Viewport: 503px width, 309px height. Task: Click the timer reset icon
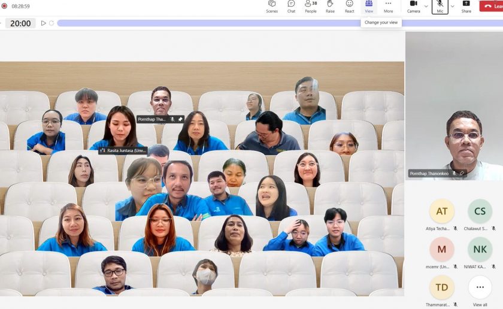(x=51, y=23)
